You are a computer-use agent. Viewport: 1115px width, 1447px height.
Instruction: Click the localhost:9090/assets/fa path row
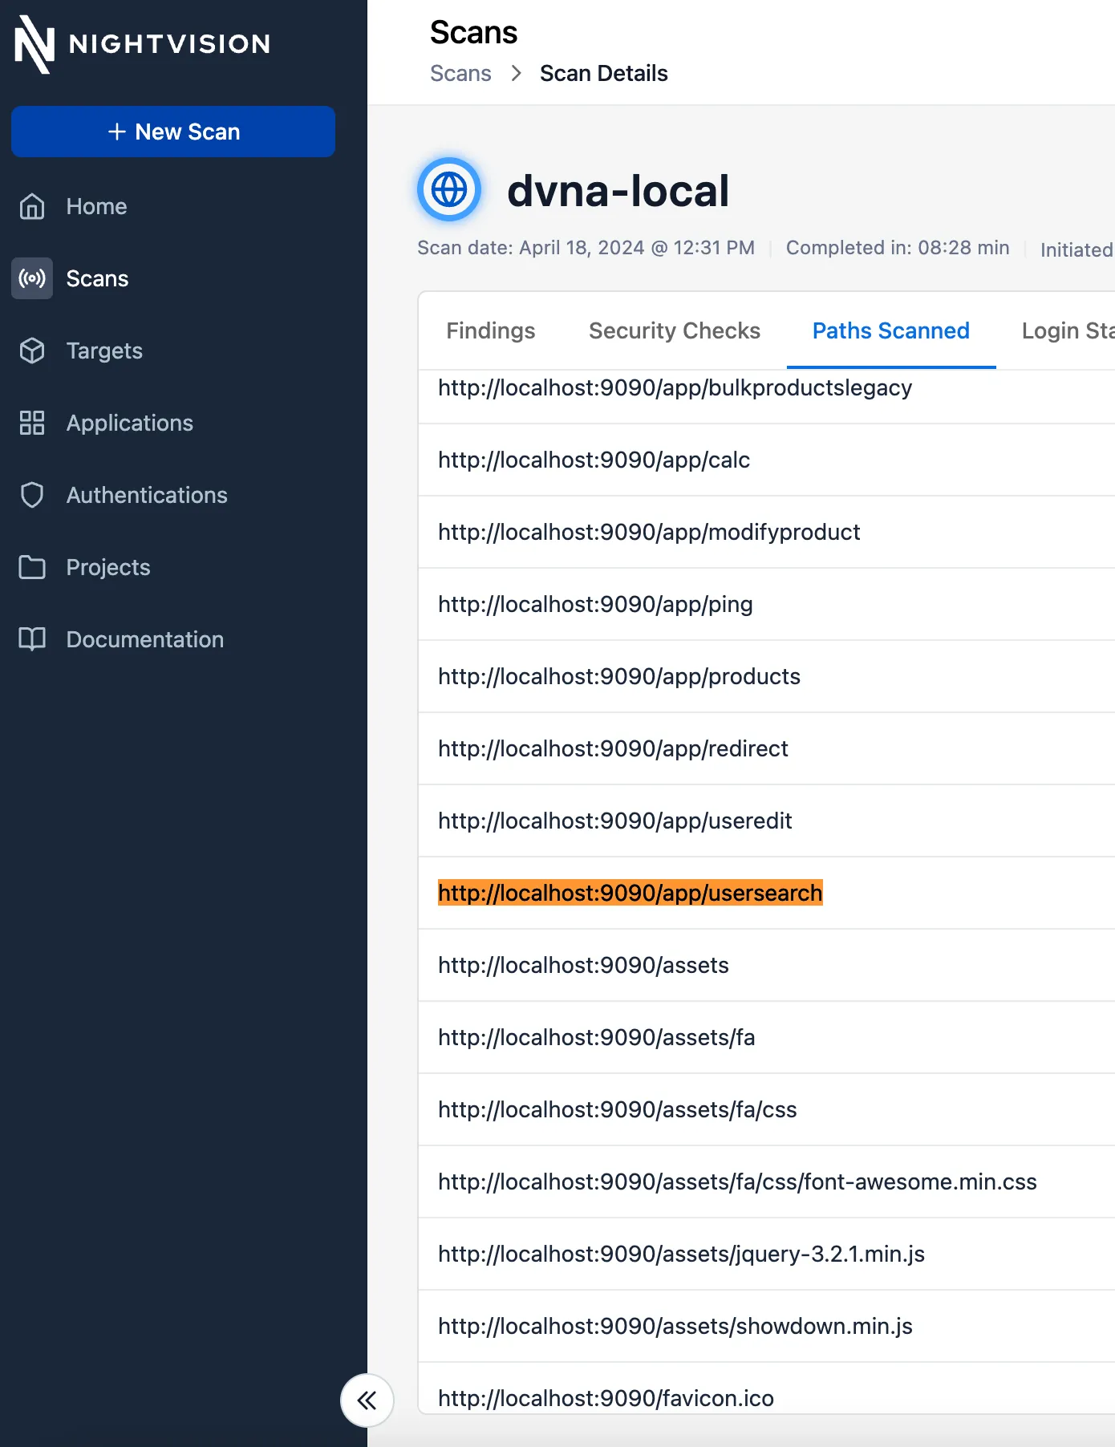coord(767,1037)
